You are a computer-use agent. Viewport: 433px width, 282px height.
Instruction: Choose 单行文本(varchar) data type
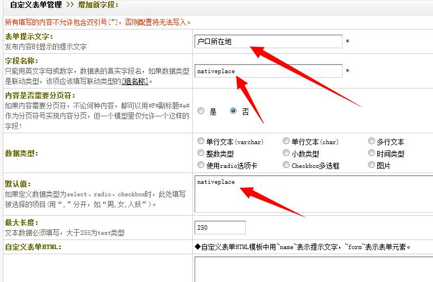click(x=201, y=141)
